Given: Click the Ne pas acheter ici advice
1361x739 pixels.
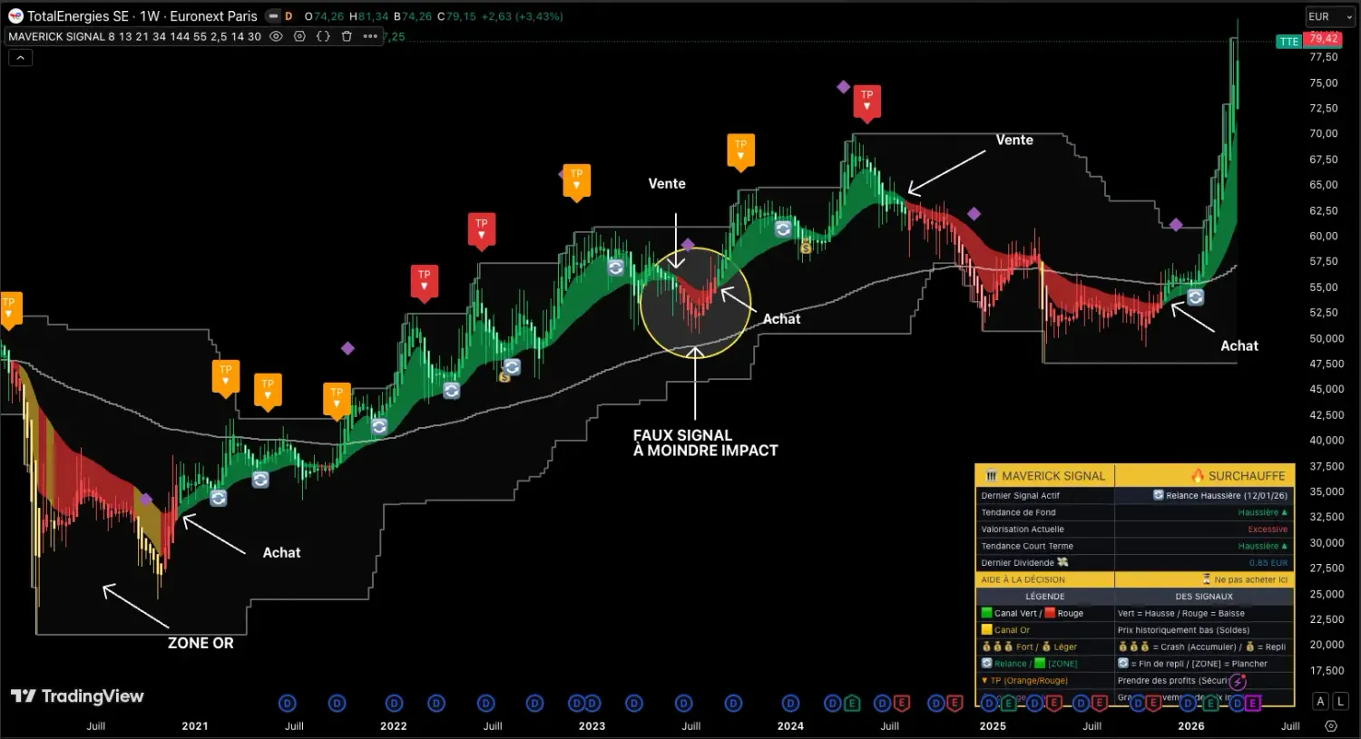Looking at the screenshot, I should pyautogui.click(x=1245, y=579).
